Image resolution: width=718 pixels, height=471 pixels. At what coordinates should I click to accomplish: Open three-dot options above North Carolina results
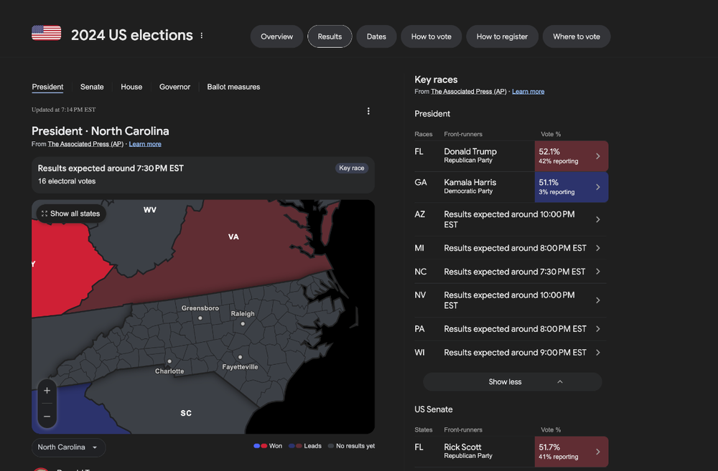[368, 111]
